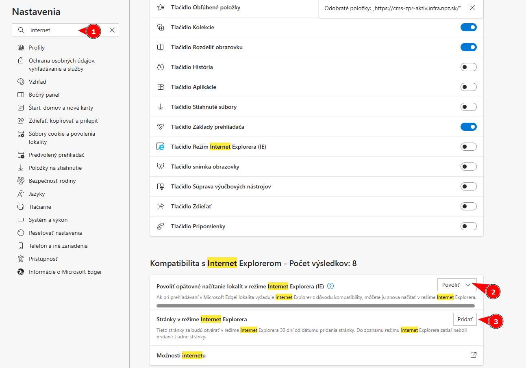
Task: Click the Bezpečnosť rodiny family icon
Action: 21,181
